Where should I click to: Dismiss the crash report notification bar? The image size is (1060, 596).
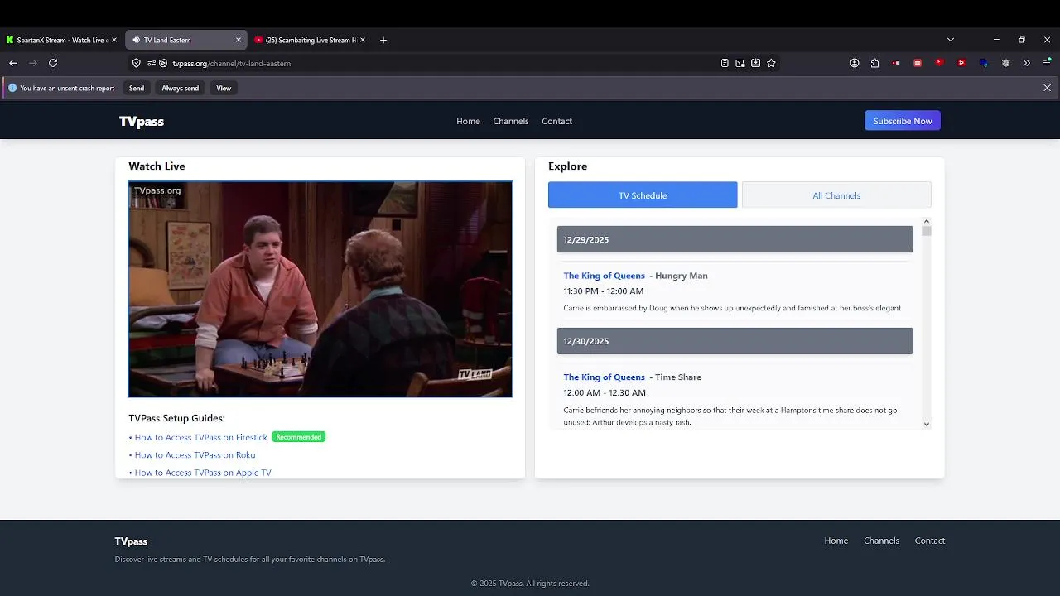coord(1047,88)
